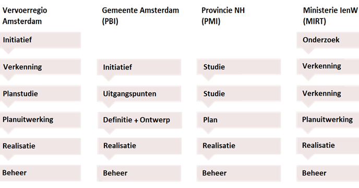Select the Beheer box under Ministerie IenW
Viewport: 359px width, 188px height.
[x=328, y=173]
